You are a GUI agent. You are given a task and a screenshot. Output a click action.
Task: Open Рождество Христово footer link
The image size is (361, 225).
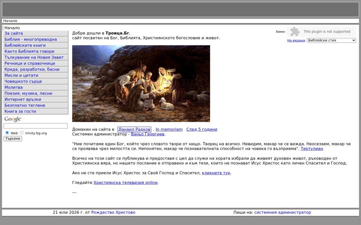113,212
